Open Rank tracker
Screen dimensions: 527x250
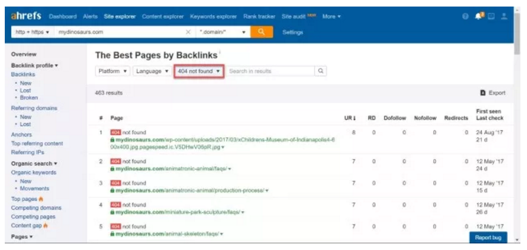click(259, 16)
